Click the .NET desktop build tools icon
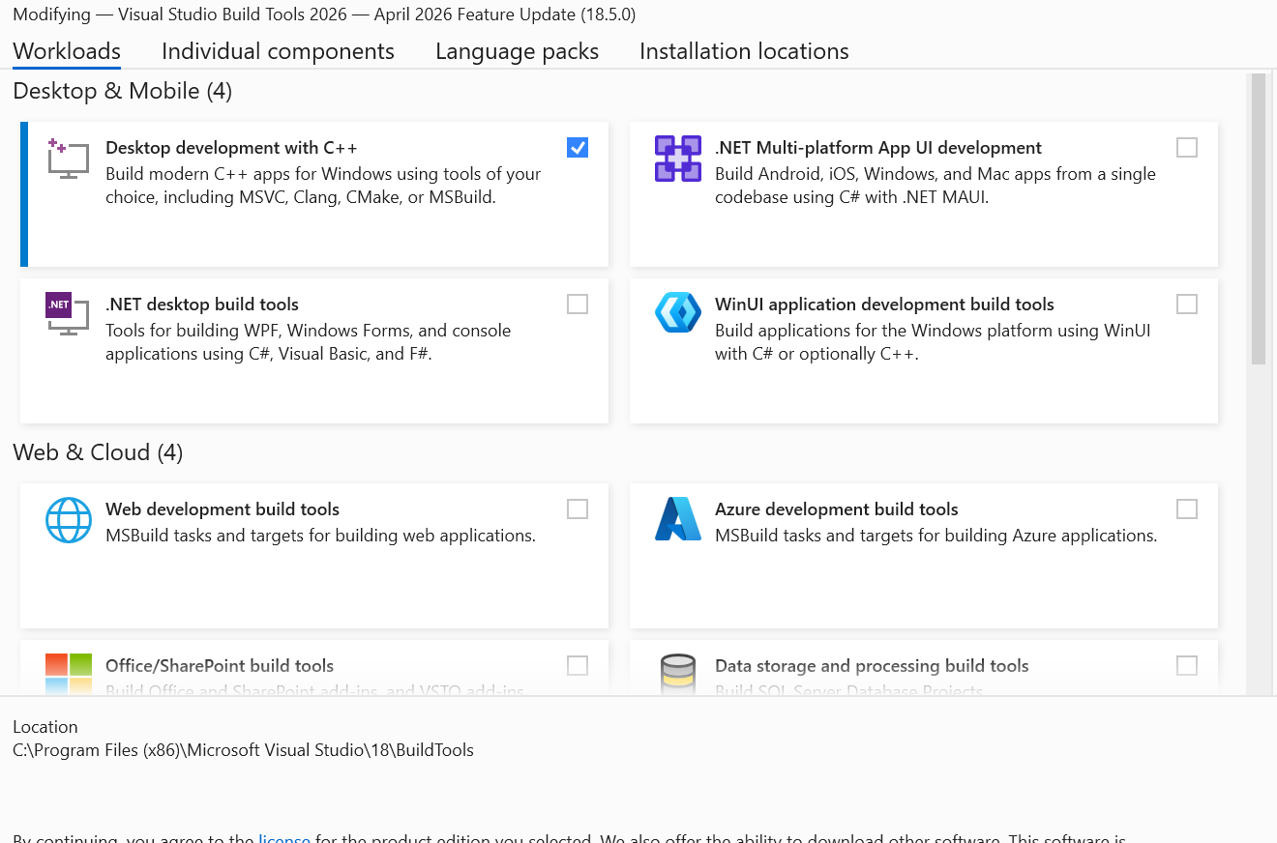Screen dimensions: 1277x843 pos(68,314)
